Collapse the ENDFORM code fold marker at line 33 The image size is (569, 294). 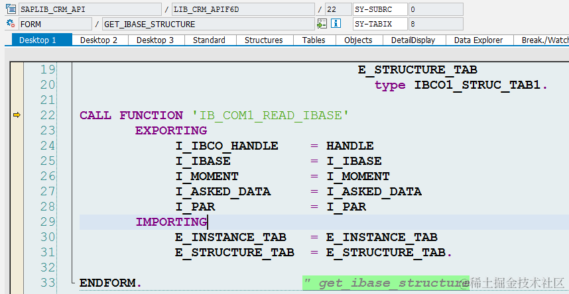tap(73, 281)
